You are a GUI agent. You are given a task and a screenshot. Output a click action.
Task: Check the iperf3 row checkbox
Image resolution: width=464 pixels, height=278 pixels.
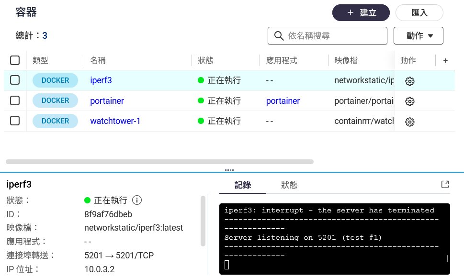pos(15,80)
